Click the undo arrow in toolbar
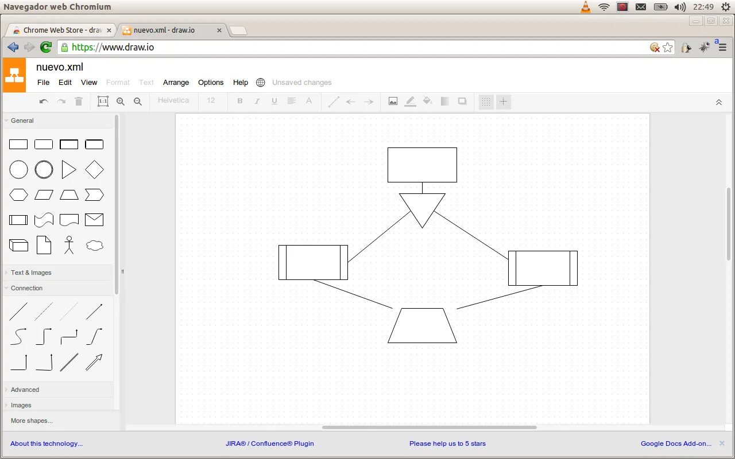Viewport: 735px width, 459px height. (44, 102)
